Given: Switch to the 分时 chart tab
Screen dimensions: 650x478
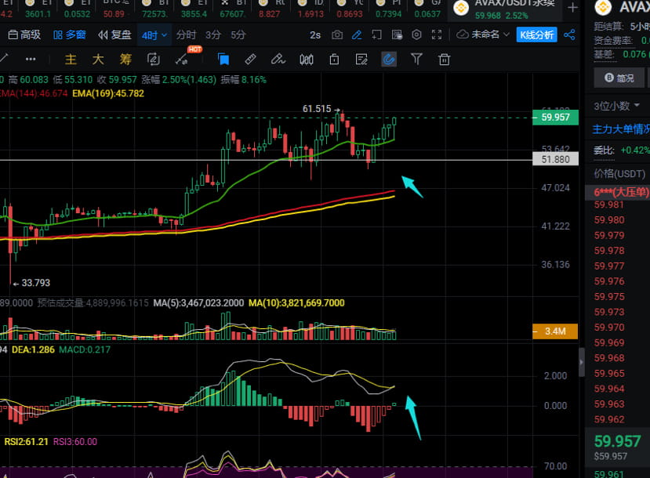Looking at the screenshot, I should (x=187, y=34).
